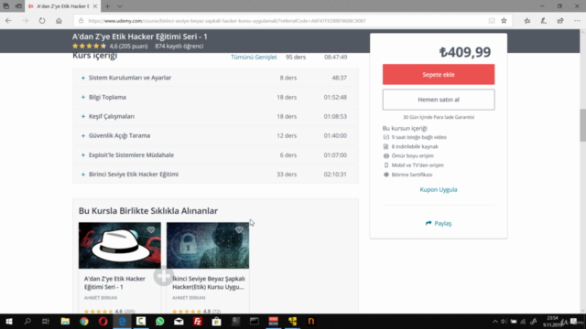Click the 874 kayıtlı öğrenci text
This screenshot has height=329, width=586.
coord(179,47)
